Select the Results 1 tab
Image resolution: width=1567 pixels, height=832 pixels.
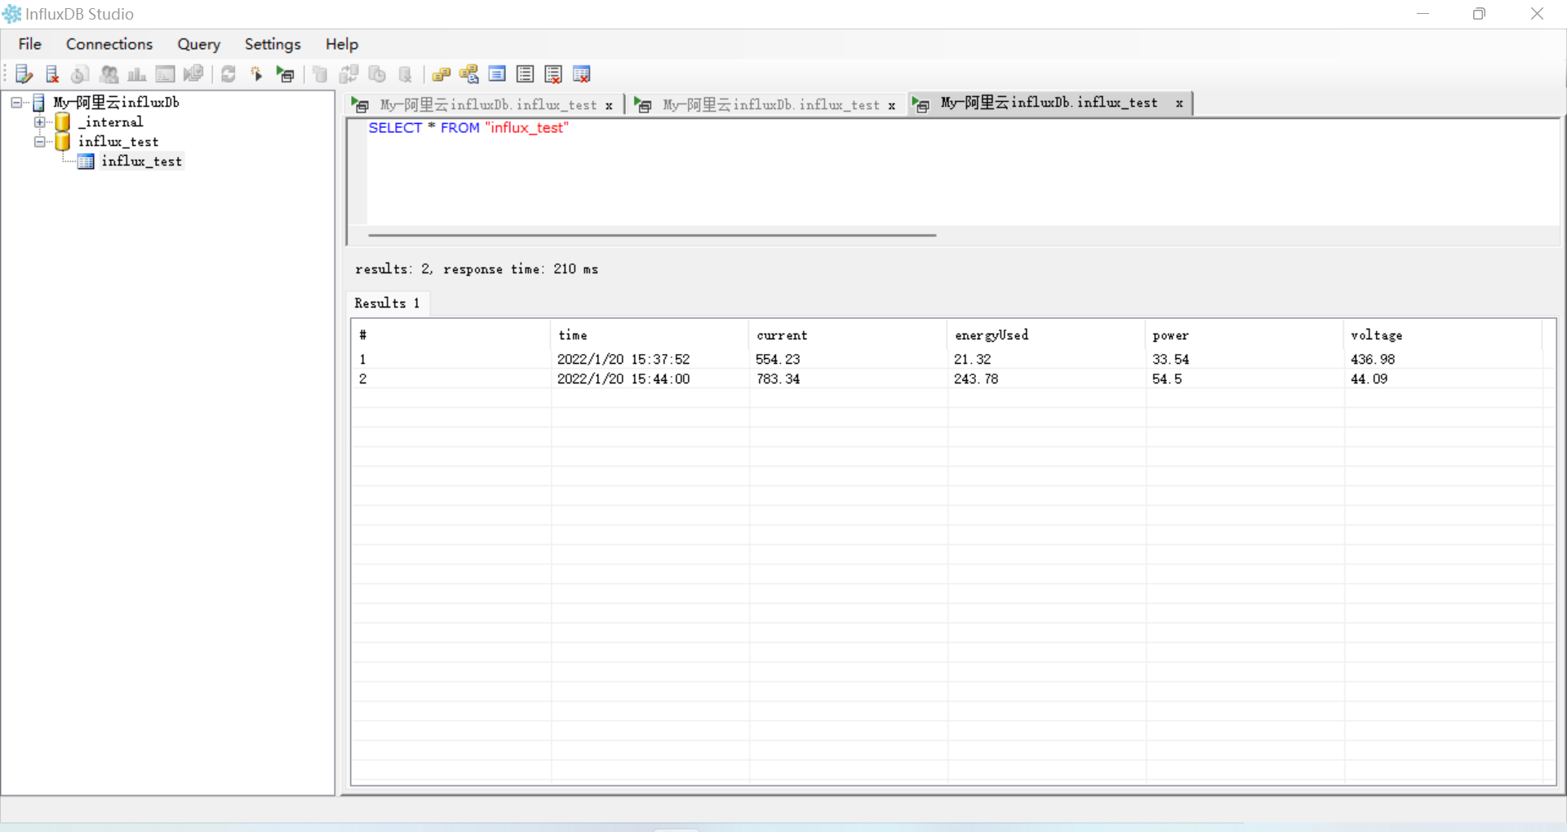pyautogui.click(x=387, y=303)
